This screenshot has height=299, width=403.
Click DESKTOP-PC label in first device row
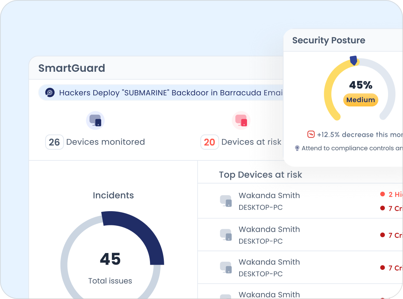(x=260, y=207)
